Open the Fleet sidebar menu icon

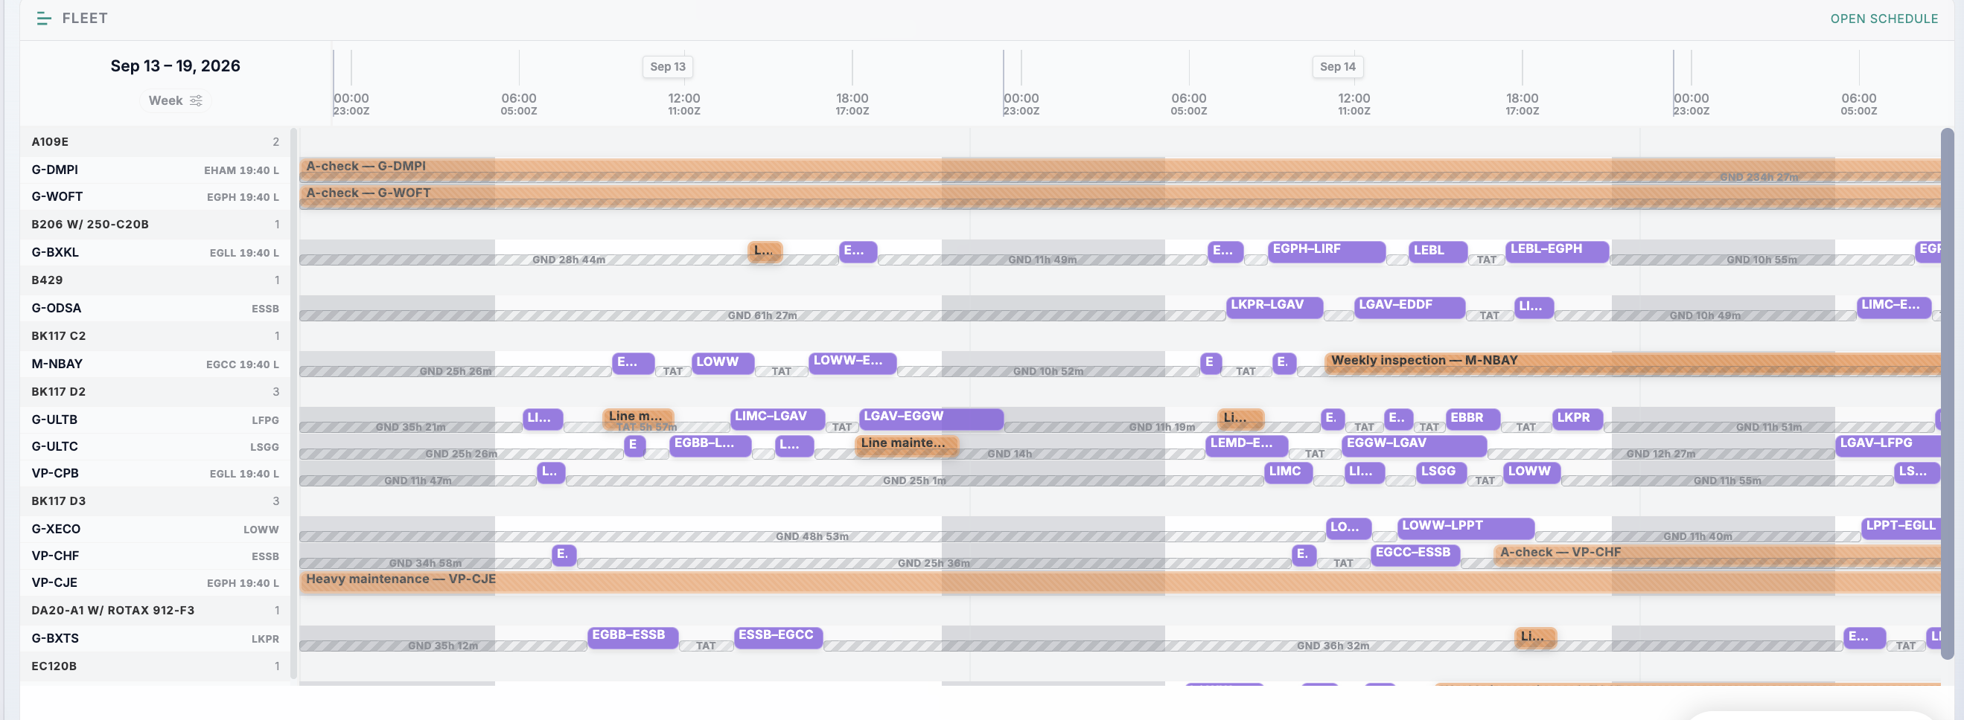point(43,19)
